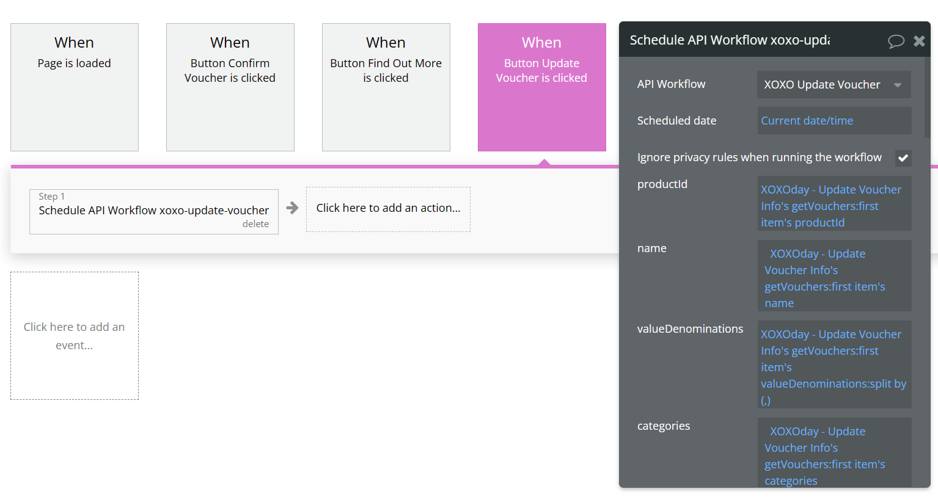Click here to add an action
This screenshot has height=500, width=938.
(x=388, y=209)
